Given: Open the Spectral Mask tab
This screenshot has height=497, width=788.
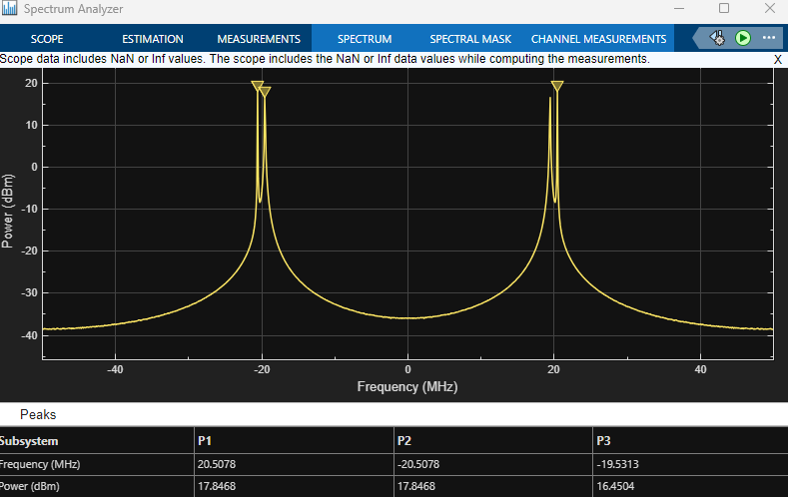Looking at the screenshot, I should click(470, 39).
